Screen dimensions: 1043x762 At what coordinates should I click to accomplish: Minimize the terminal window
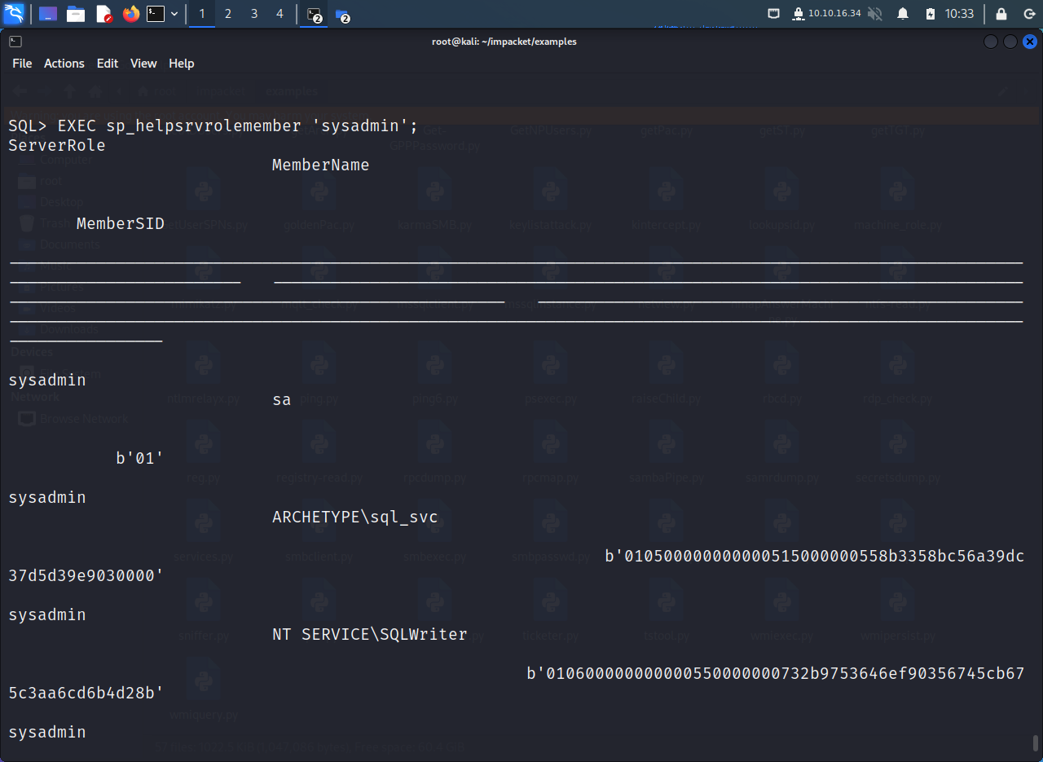point(991,42)
